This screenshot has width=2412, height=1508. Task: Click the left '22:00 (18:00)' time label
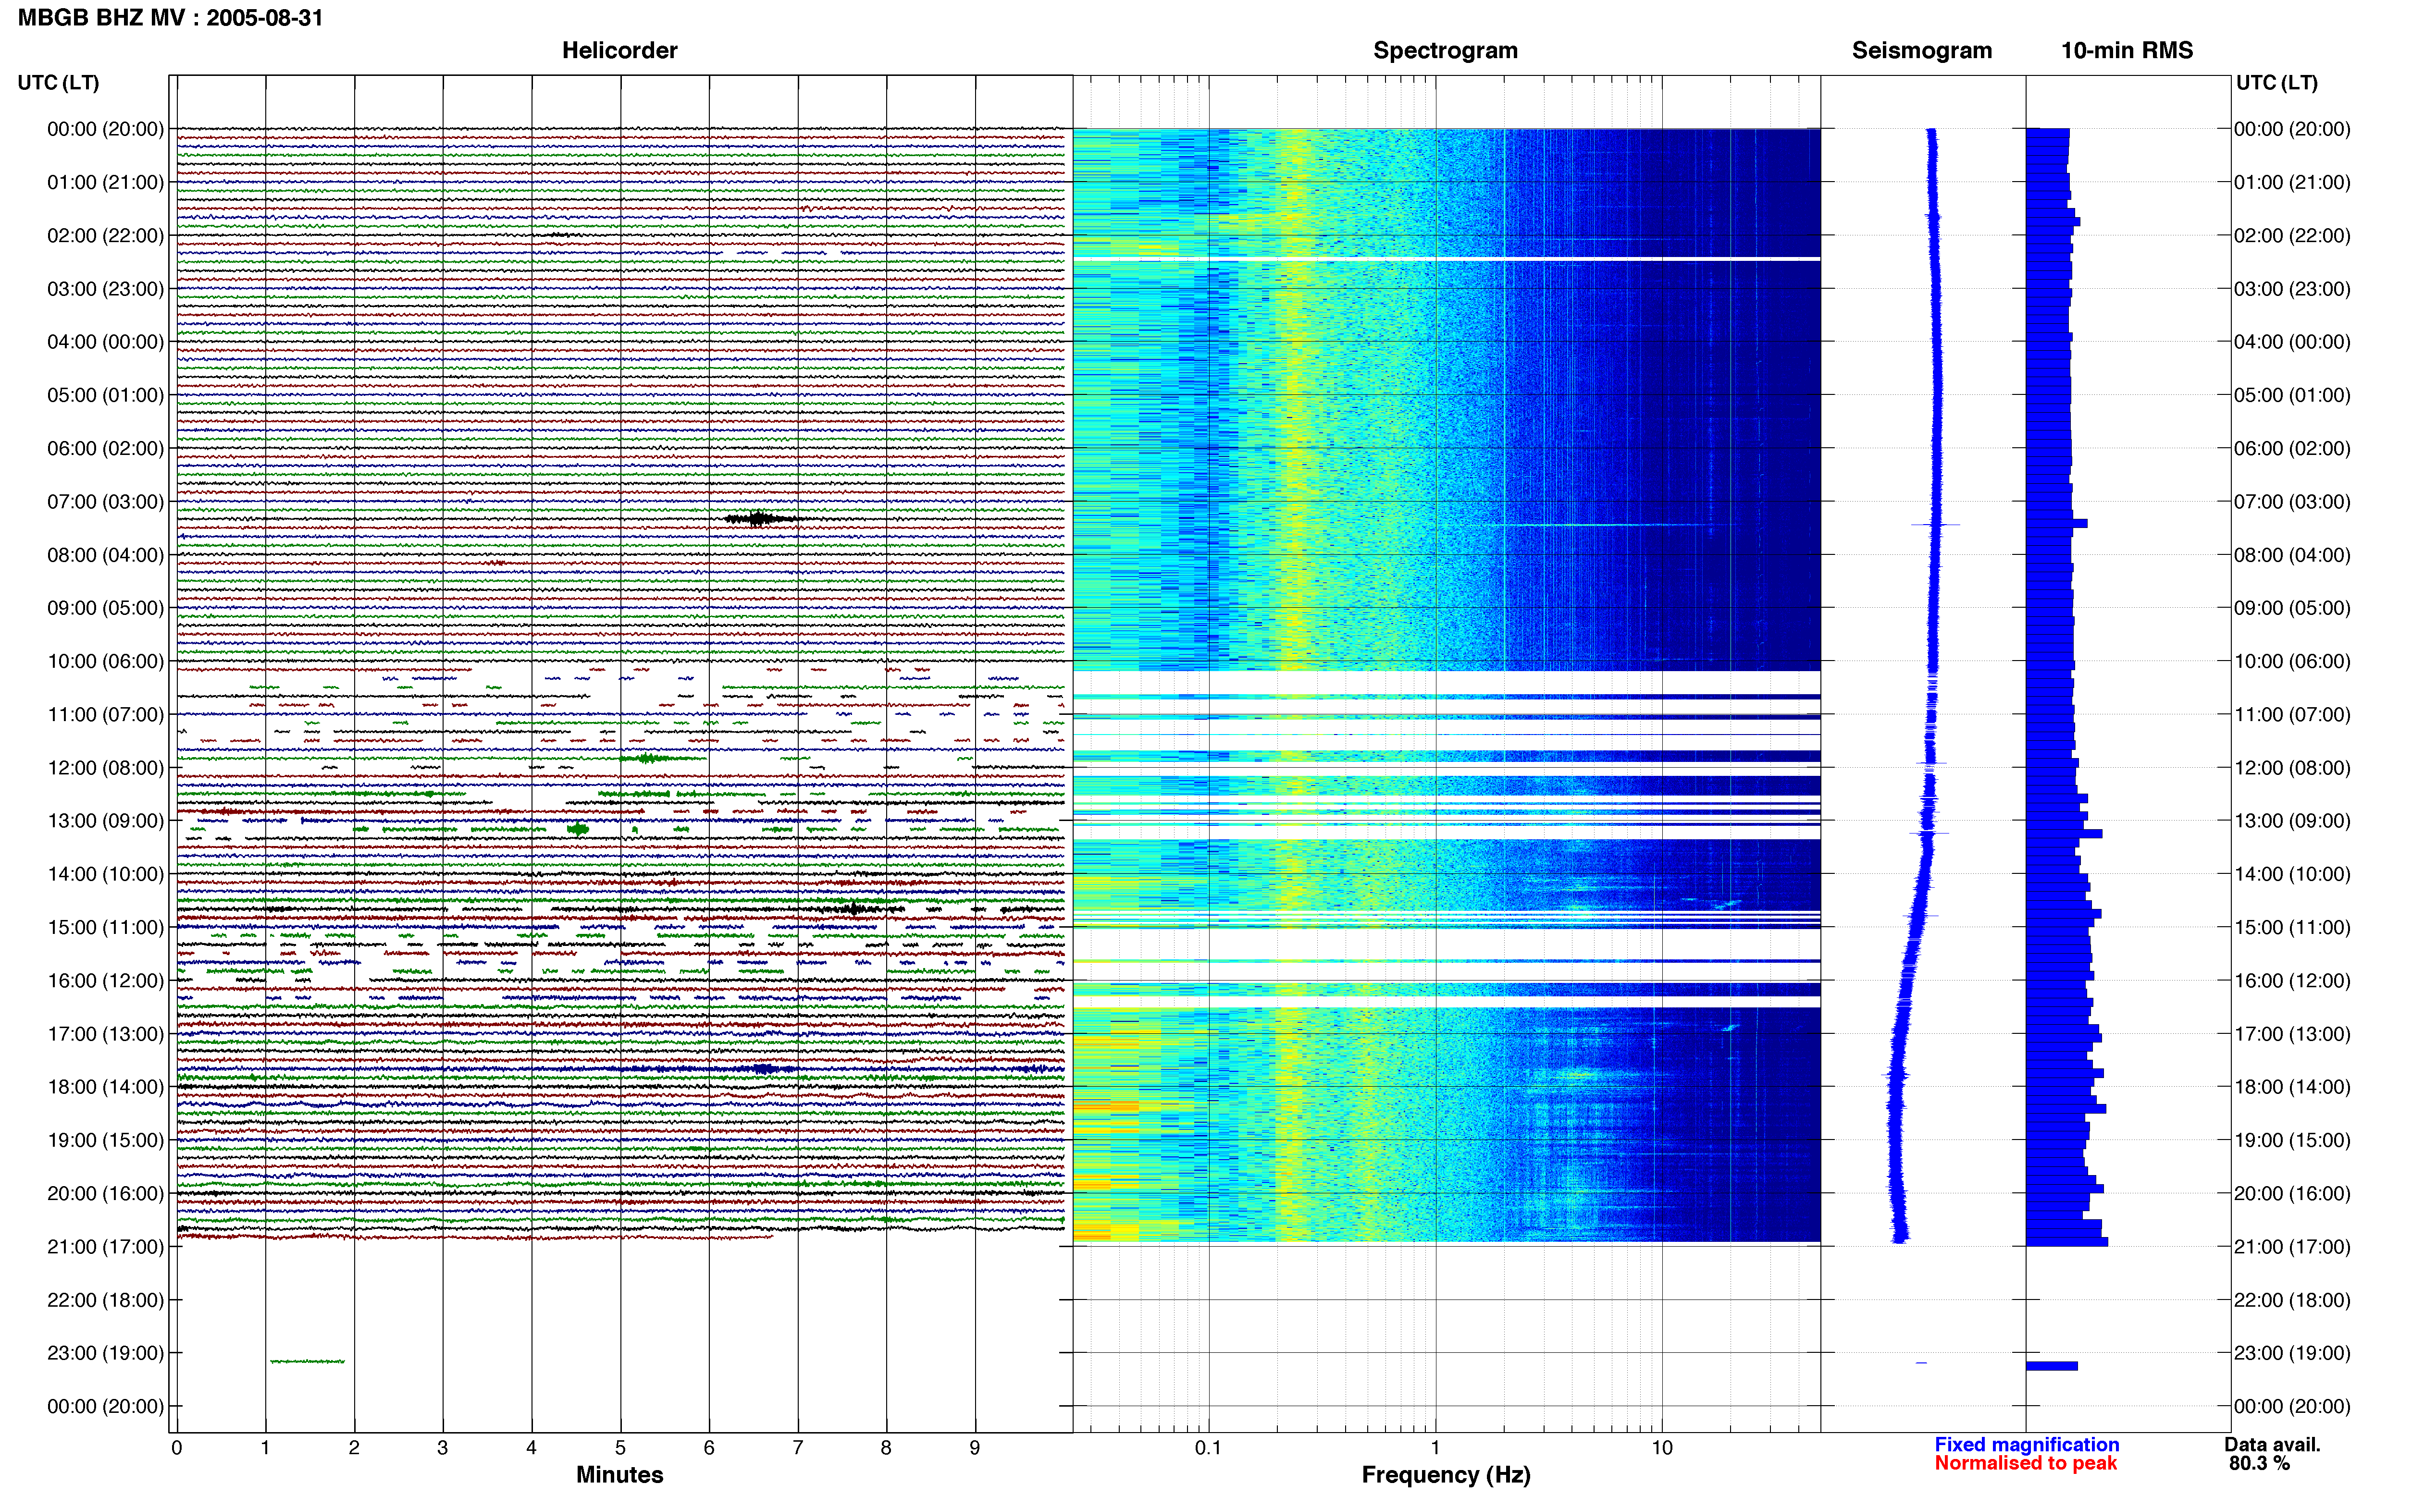point(106,1300)
